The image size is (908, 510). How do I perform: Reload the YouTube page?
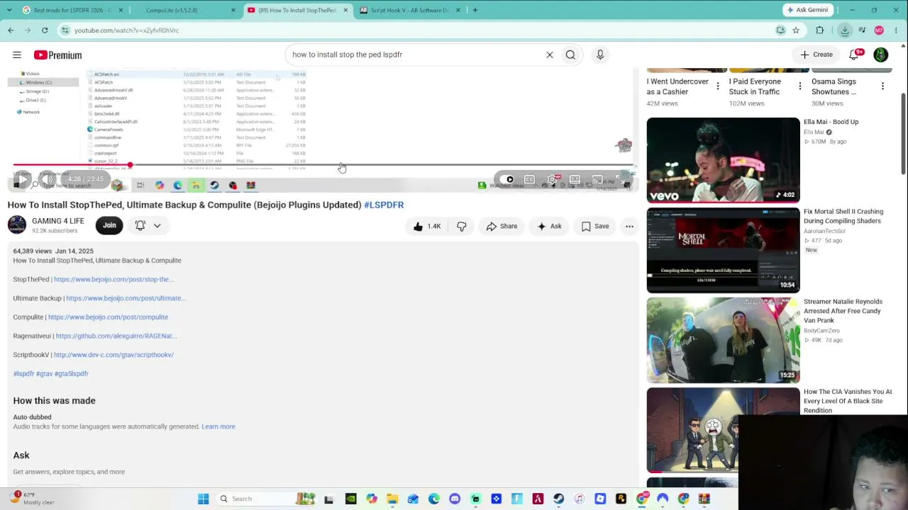coord(45,30)
